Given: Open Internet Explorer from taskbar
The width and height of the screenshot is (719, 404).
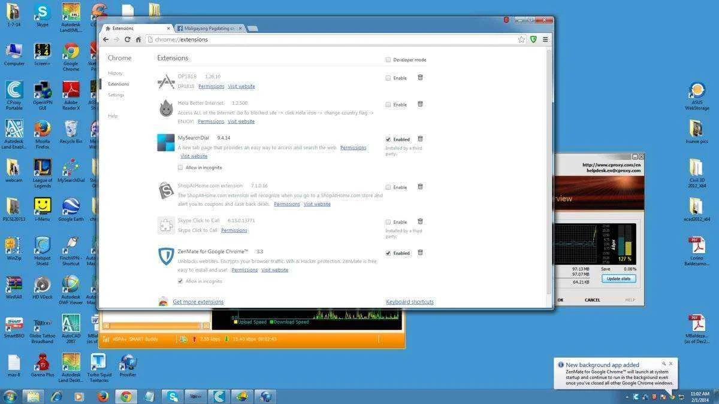Looking at the screenshot, I should coord(56,396).
